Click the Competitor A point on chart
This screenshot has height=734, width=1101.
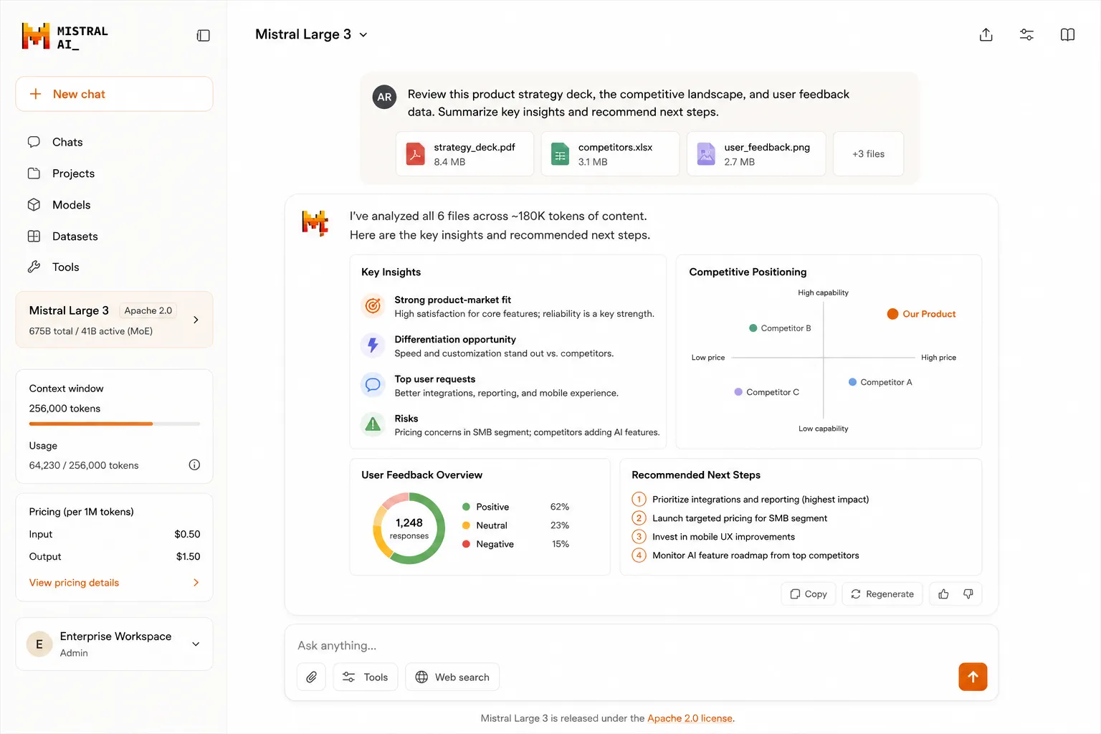853,382
